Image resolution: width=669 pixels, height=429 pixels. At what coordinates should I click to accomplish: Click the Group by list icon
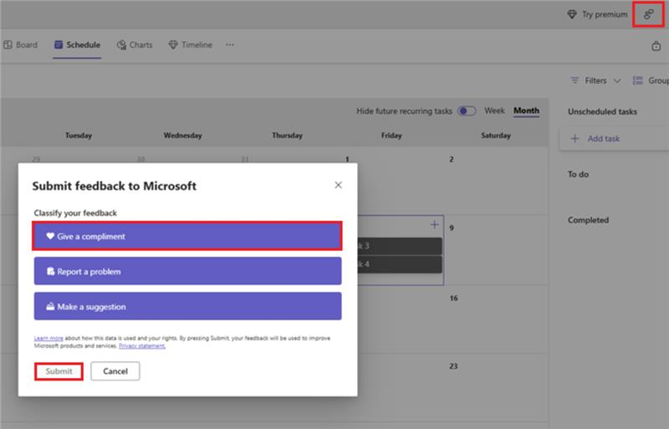637,80
